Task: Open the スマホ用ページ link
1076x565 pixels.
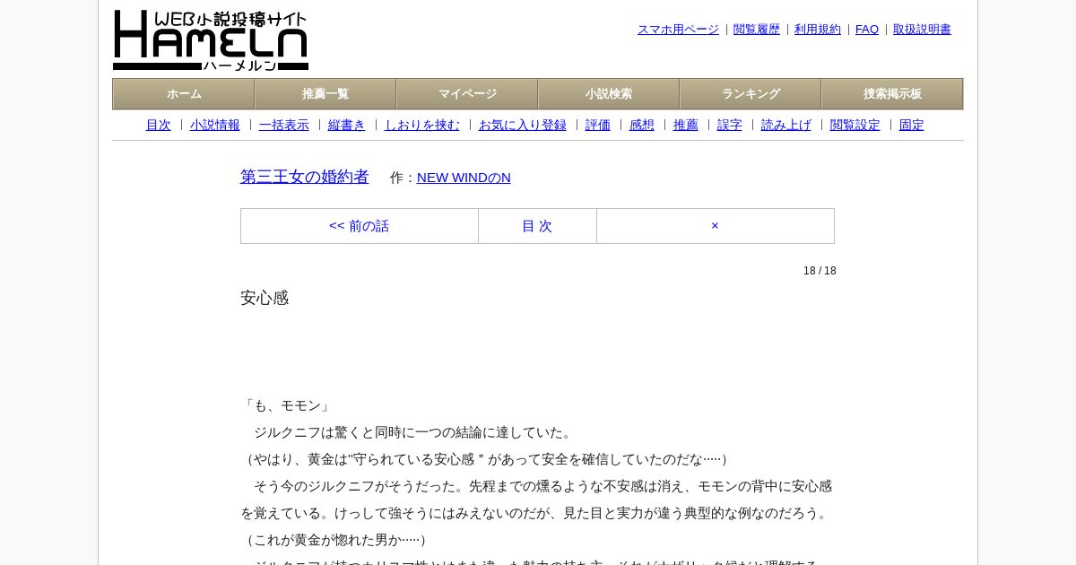Action: point(678,30)
